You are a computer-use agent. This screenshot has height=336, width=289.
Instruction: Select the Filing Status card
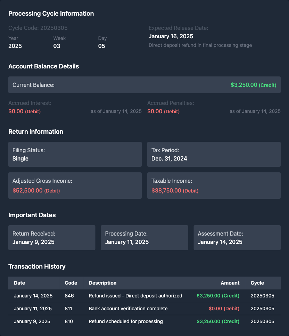(x=75, y=154)
